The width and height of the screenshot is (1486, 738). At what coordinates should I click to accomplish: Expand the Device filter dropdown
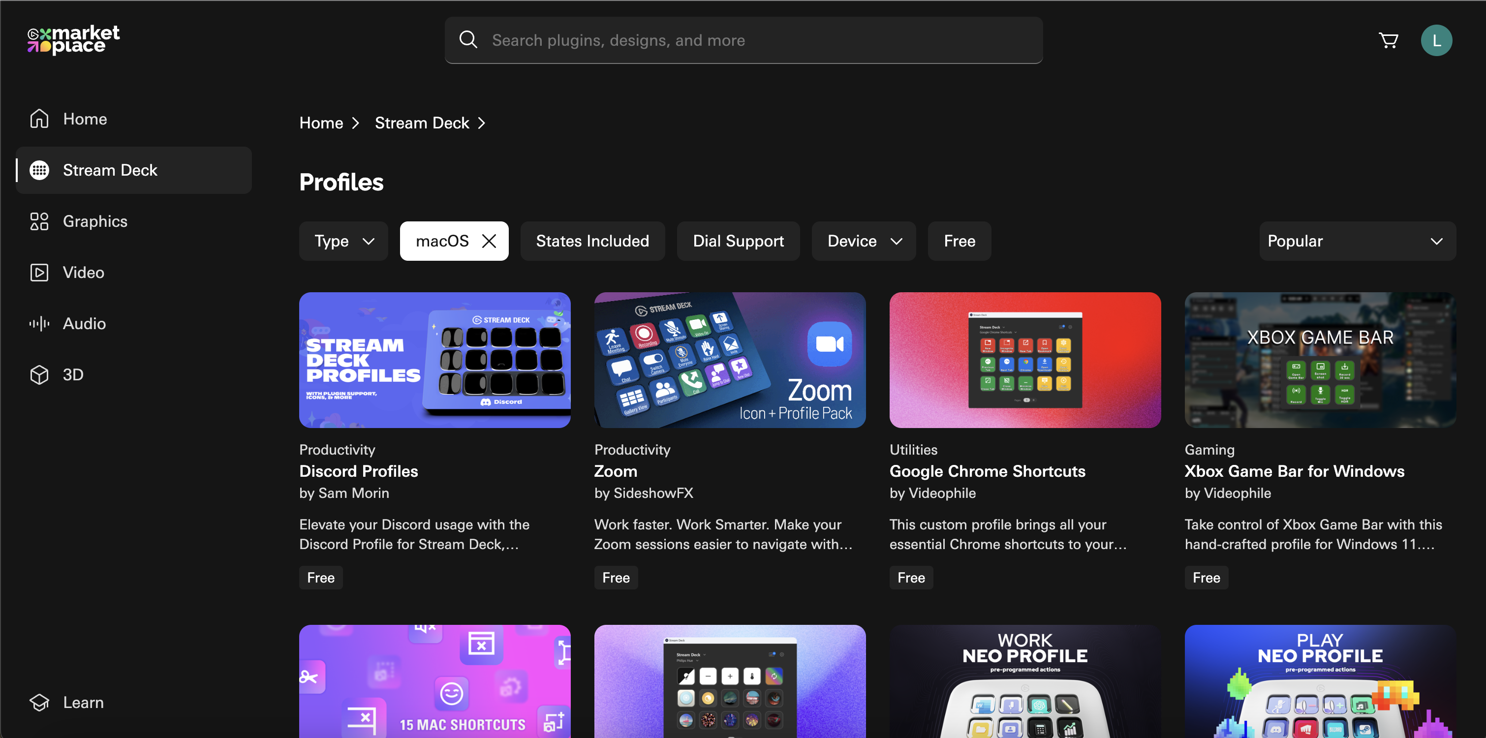tap(864, 241)
